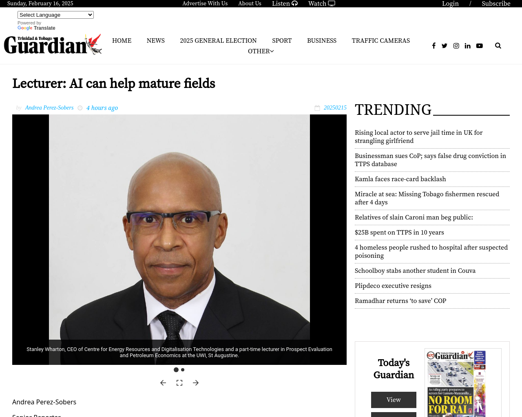Go to previous slideshow image arrow
The image size is (522, 417).
(163, 383)
